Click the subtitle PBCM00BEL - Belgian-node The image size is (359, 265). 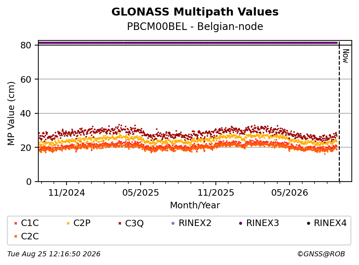click(195, 26)
